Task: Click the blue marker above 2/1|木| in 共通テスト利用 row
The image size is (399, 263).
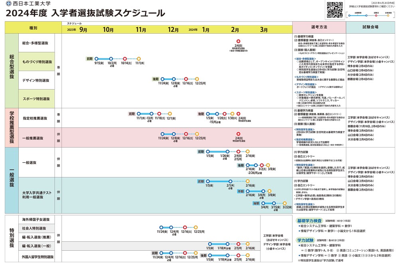Action: tap(230, 181)
